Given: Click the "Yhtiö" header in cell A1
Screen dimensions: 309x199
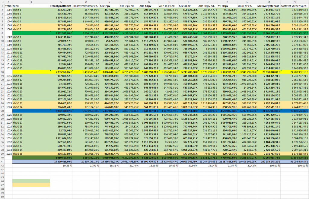Looking at the screenshot, I should tap(8, 6).
